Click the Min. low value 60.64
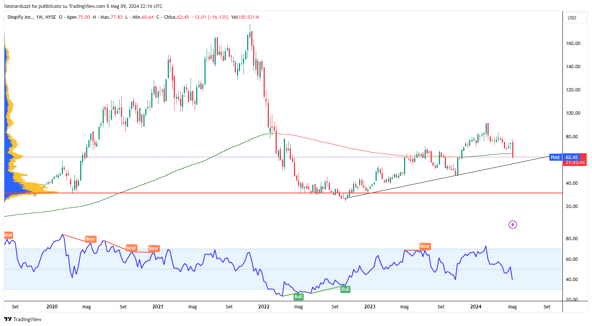This screenshot has height=326, width=592. point(148,17)
